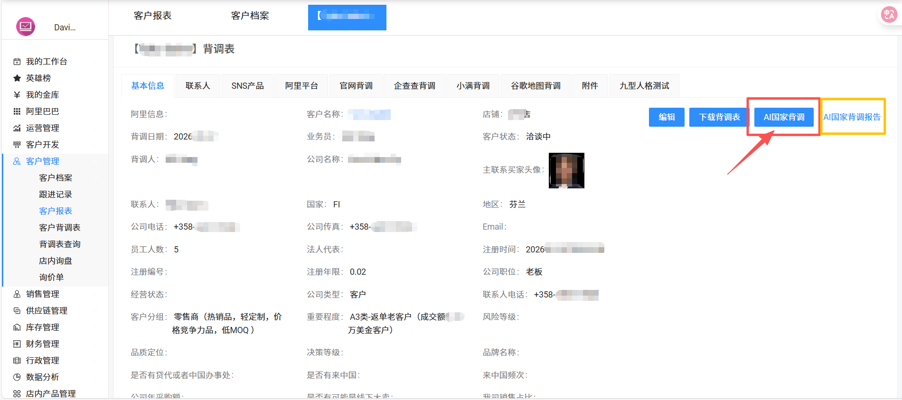The image size is (902, 400).
Task: Open the 阿里平台 tab
Action: click(301, 86)
